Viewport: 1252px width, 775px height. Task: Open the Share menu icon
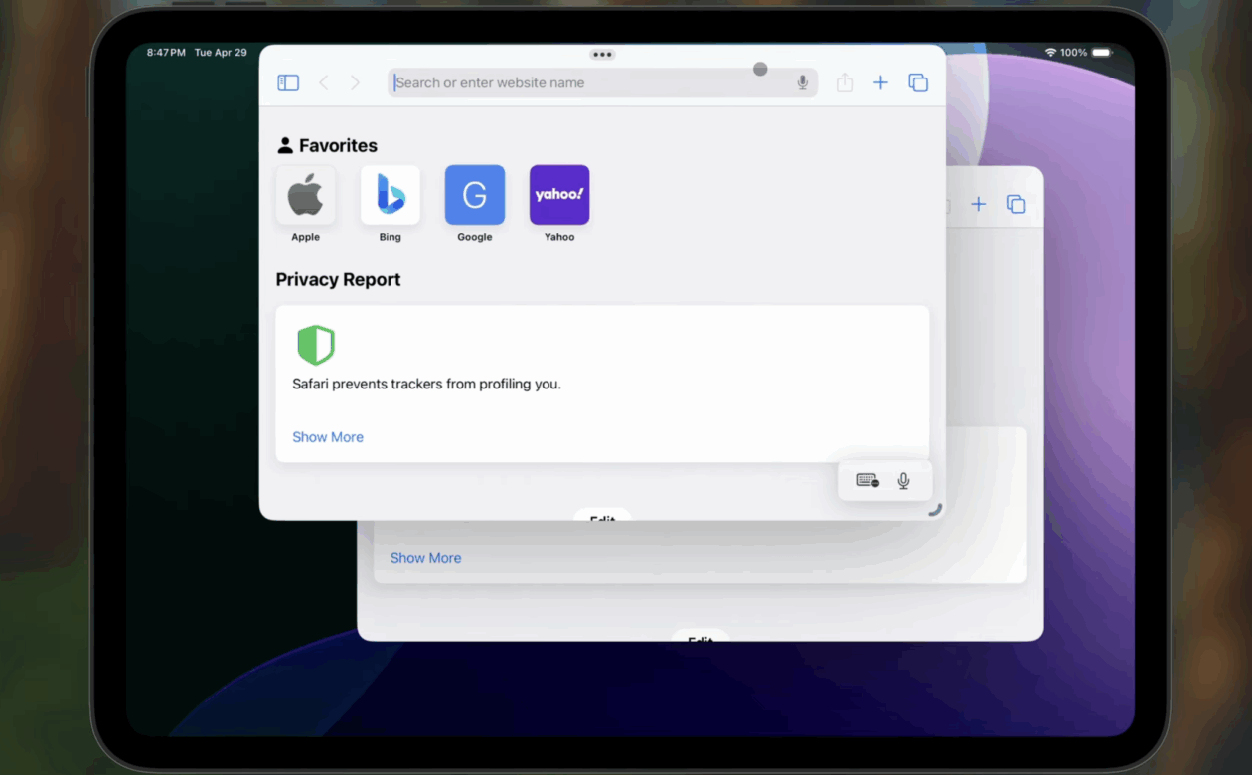845,83
